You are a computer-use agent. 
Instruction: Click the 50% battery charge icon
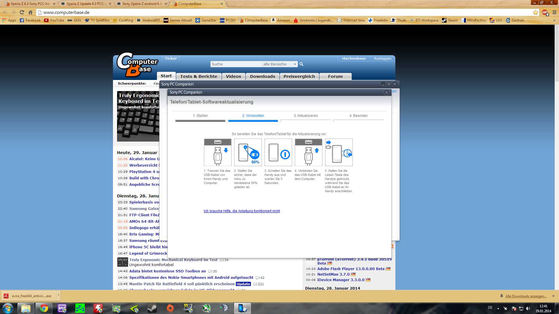[248, 152]
